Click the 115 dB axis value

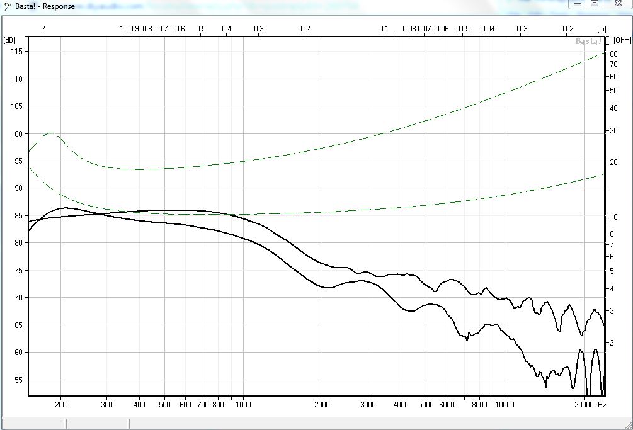pyautogui.click(x=16, y=52)
